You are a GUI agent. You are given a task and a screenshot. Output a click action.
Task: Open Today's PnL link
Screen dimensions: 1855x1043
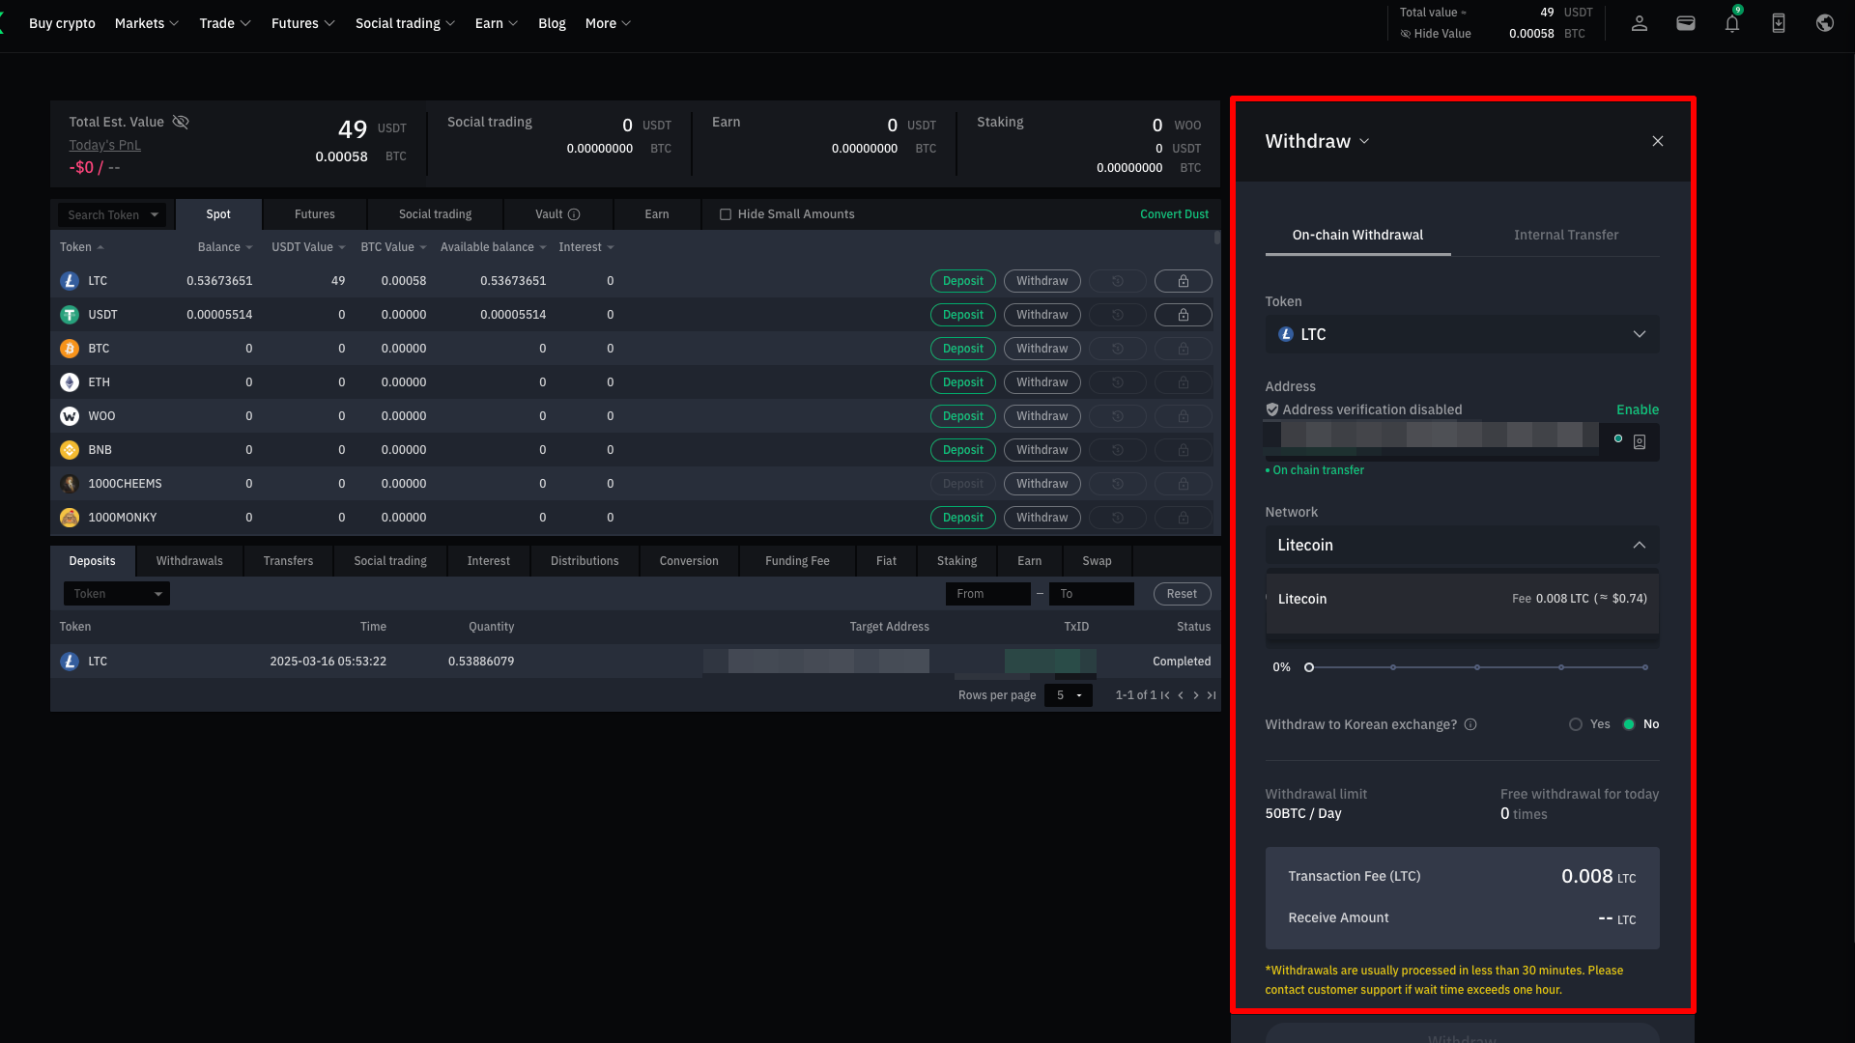(104, 145)
